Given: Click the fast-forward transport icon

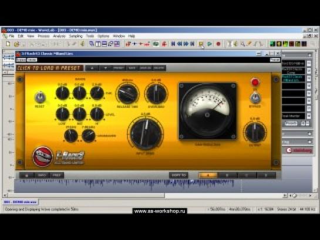Looking at the screenshot, I should (186, 43).
